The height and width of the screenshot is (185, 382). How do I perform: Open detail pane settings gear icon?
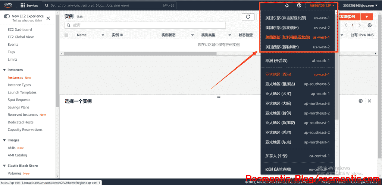[x=361, y=101]
